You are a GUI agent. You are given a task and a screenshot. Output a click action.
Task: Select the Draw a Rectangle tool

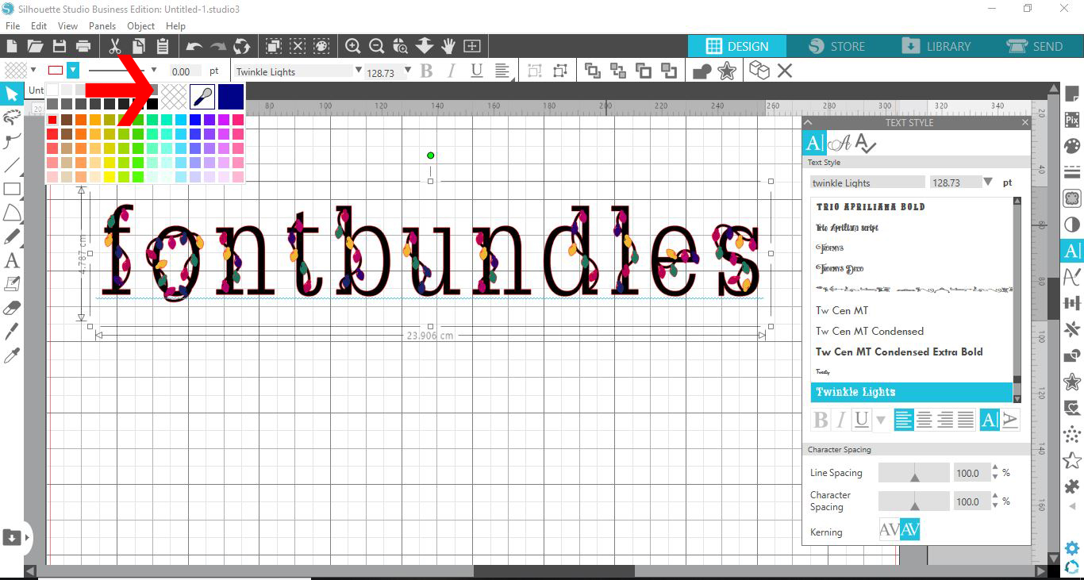(x=11, y=190)
